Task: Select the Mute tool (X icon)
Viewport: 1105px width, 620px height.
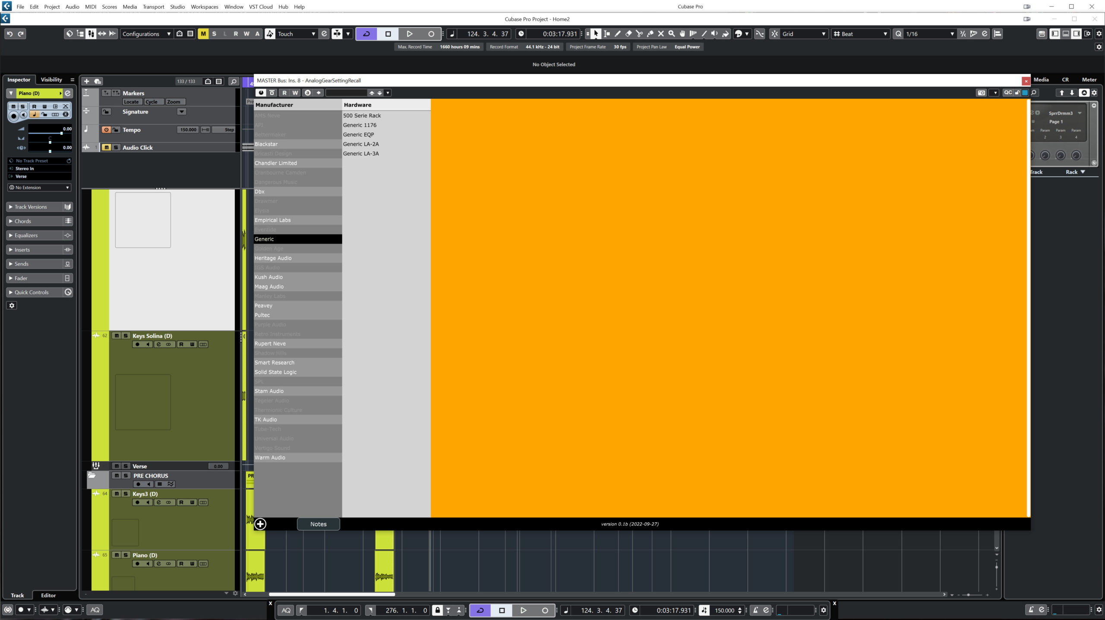Action: (661, 34)
